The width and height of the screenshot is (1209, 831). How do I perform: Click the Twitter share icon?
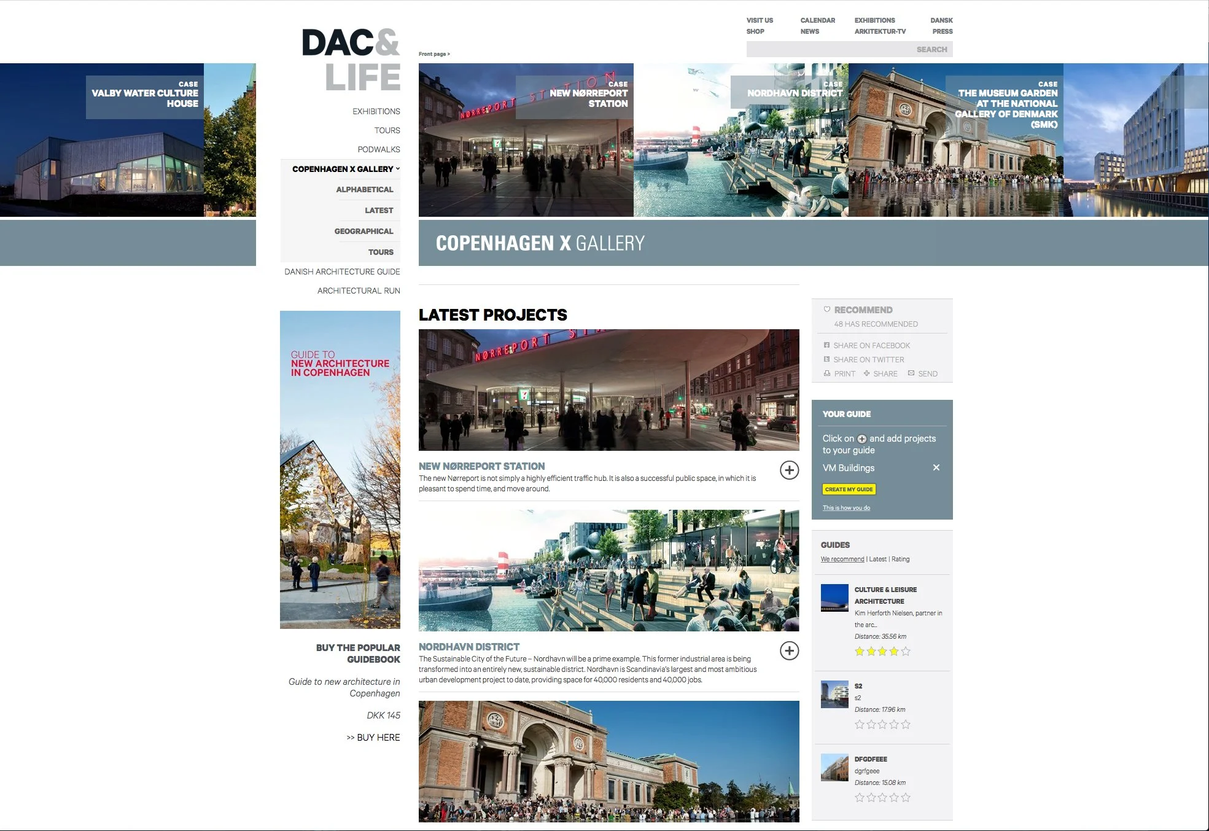coord(827,359)
